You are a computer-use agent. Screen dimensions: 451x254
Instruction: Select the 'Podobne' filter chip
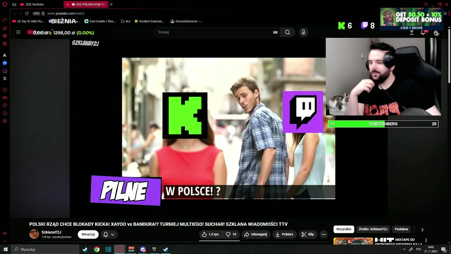401,229
